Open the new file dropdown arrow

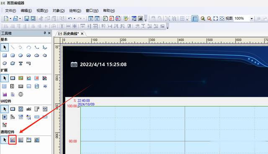point(10,18)
